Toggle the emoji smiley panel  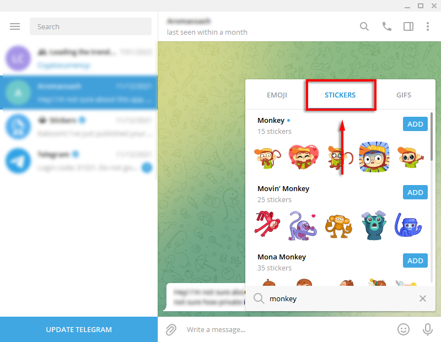(404, 329)
